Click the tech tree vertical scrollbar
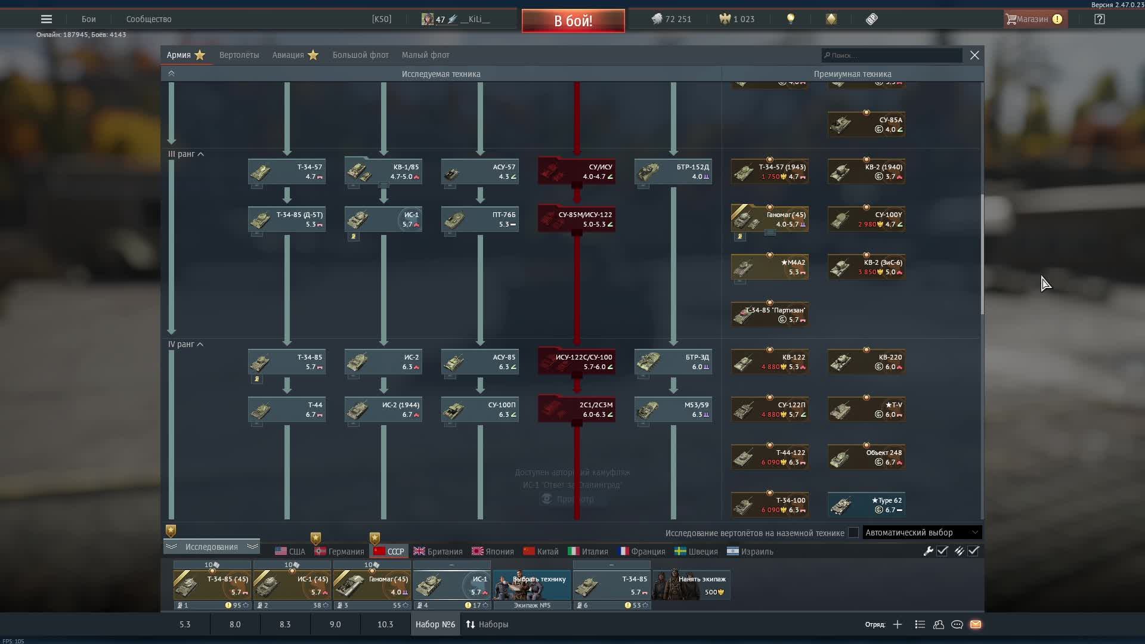1145x644 pixels. click(982, 254)
